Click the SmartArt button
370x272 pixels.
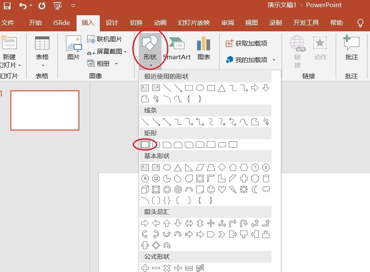(177, 48)
